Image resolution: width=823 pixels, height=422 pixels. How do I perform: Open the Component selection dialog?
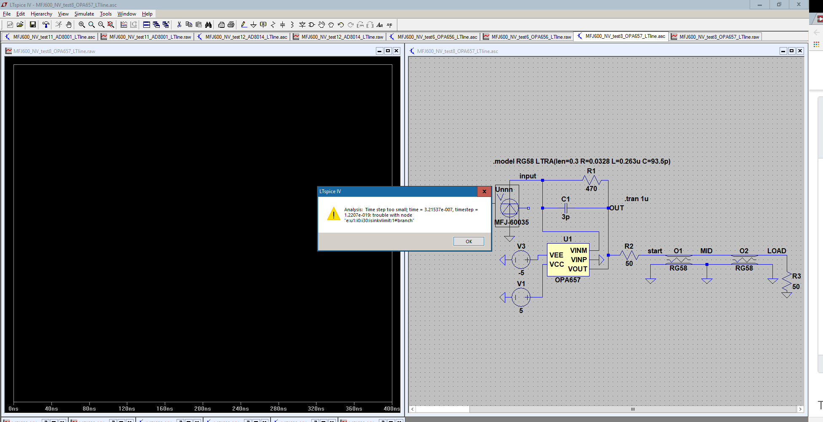(312, 24)
